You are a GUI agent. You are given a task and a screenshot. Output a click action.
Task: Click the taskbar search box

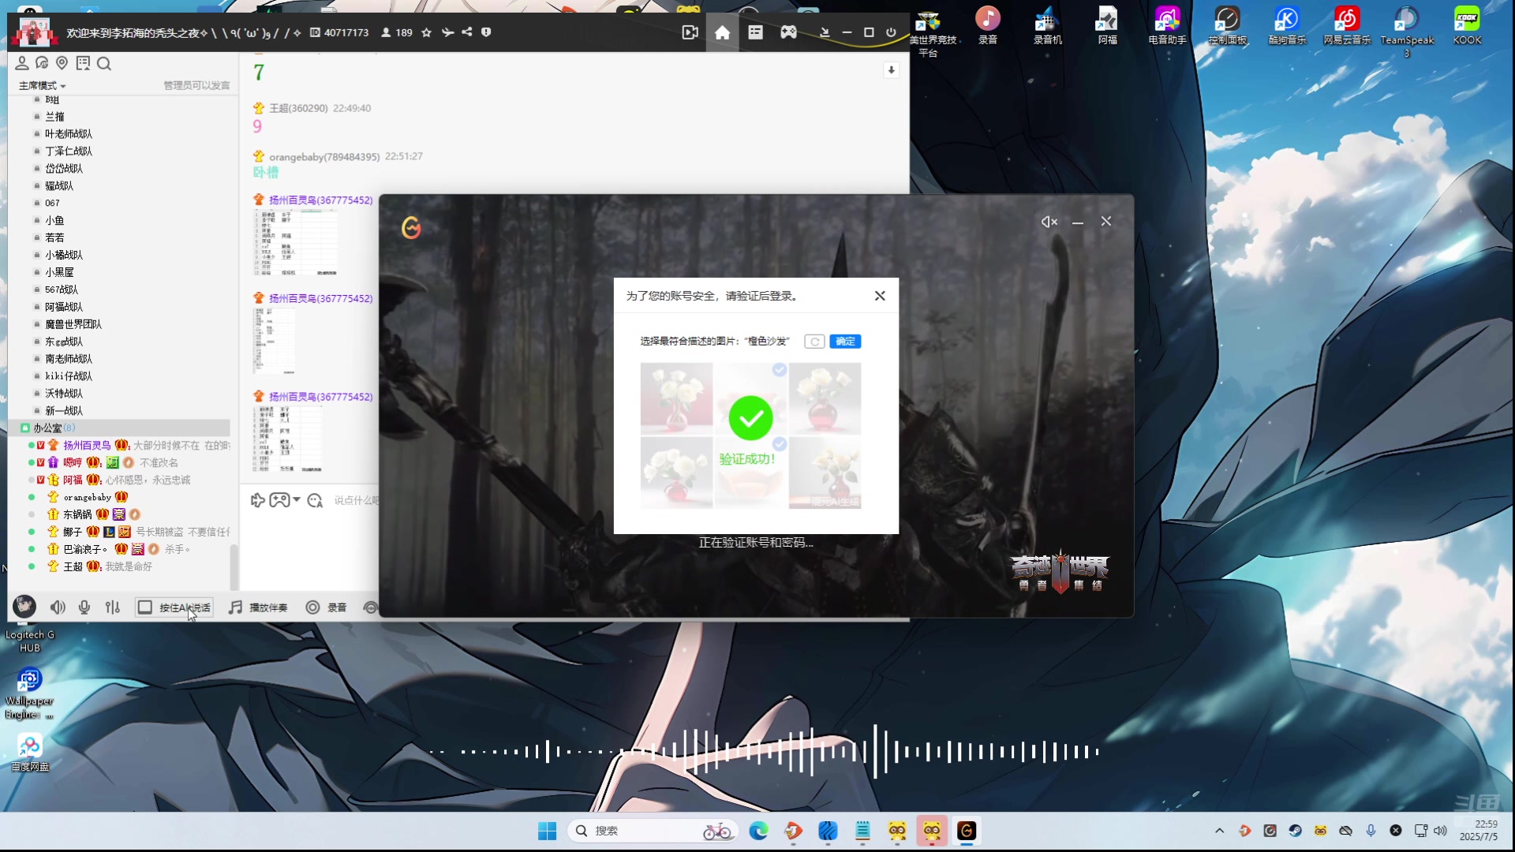pos(652,831)
